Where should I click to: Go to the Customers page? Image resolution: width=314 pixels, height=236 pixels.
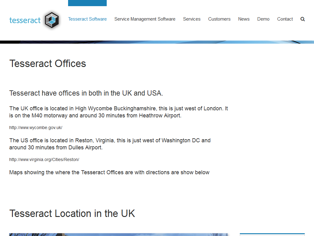pos(219,19)
